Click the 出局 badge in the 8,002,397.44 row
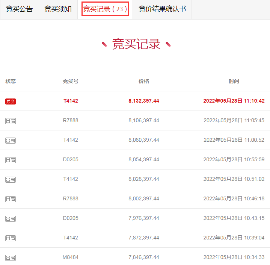This screenshot has width=270, height=265. point(11,199)
